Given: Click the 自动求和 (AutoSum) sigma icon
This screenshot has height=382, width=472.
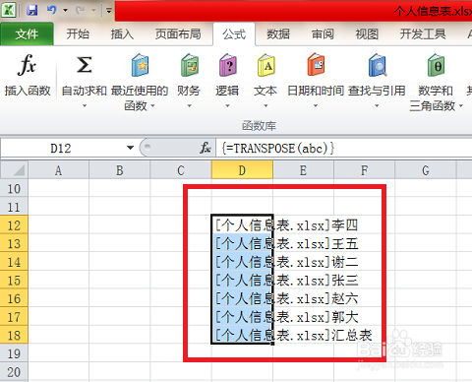Looking at the screenshot, I should pyautogui.click(x=85, y=65).
